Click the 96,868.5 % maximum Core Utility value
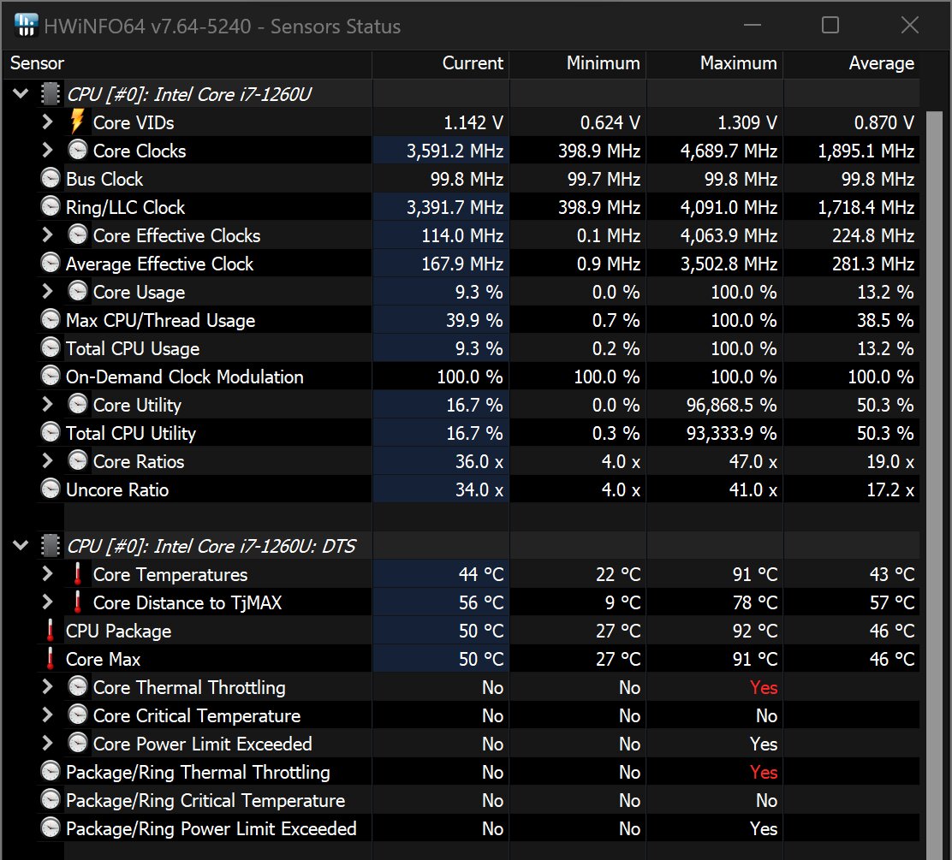The width and height of the screenshot is (952, 860). (x=732, y=405)
